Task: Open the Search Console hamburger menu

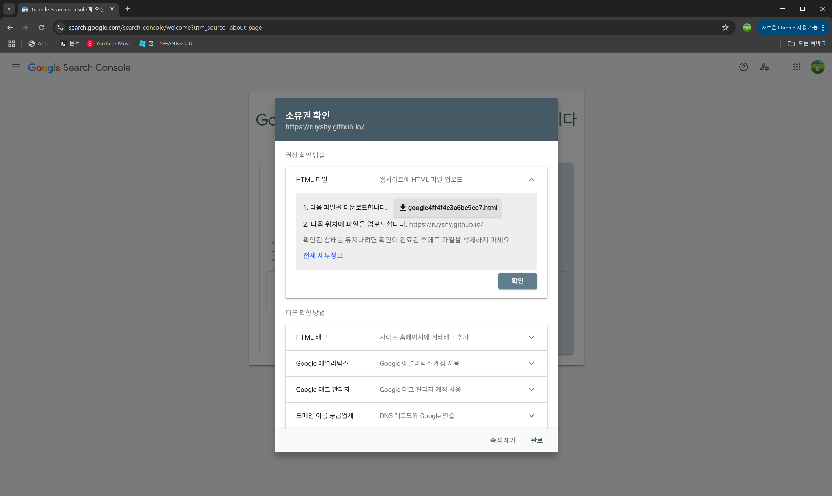Action: pos(16,67)
